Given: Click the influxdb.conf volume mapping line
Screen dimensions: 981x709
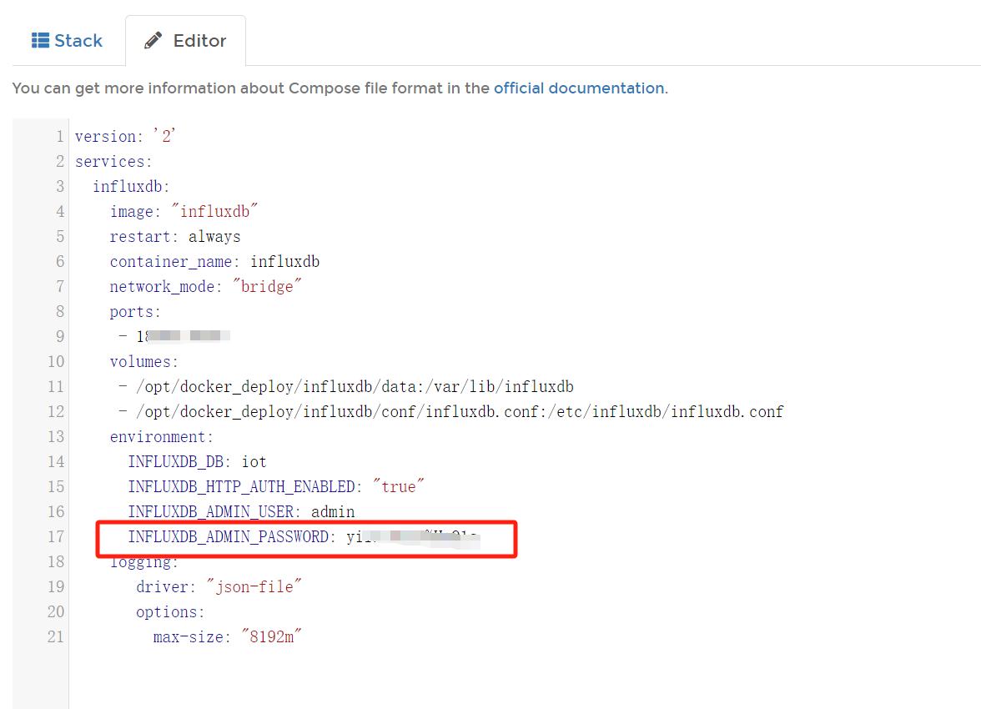Looking at the screenshot, I should pyautogui.click(x=450, y=411).
